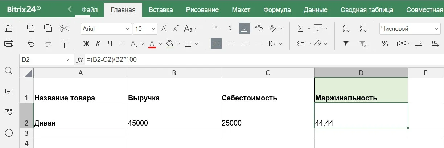
Task: Toggle align middle vertical alignment
Action: point(230,28)
